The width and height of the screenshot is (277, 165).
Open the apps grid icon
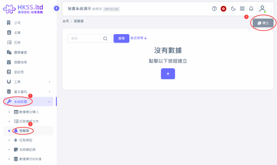(x=242, y=9)
